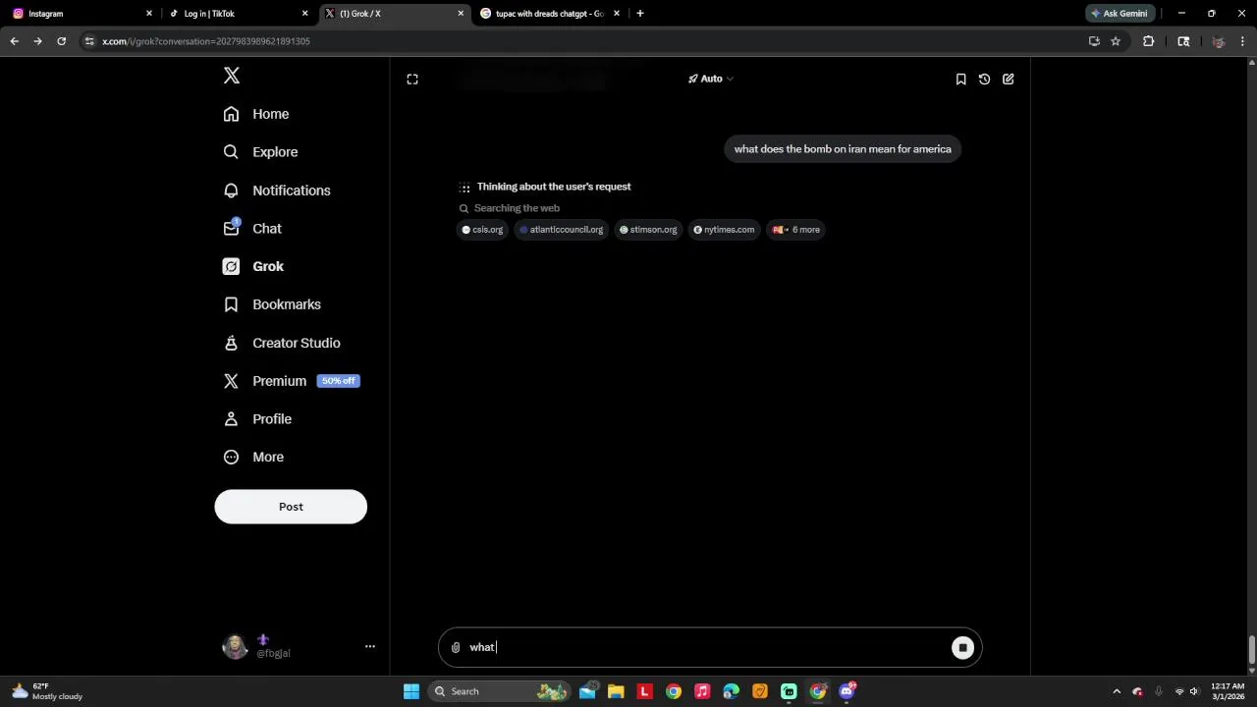Image resolution: width=1257 pixels, height=707 pixels.
Task: Click the 50% off badge
Action: point(338,381)
